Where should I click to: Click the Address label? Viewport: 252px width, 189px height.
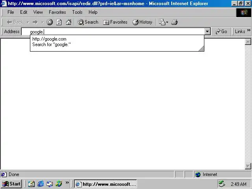[12, 31]
